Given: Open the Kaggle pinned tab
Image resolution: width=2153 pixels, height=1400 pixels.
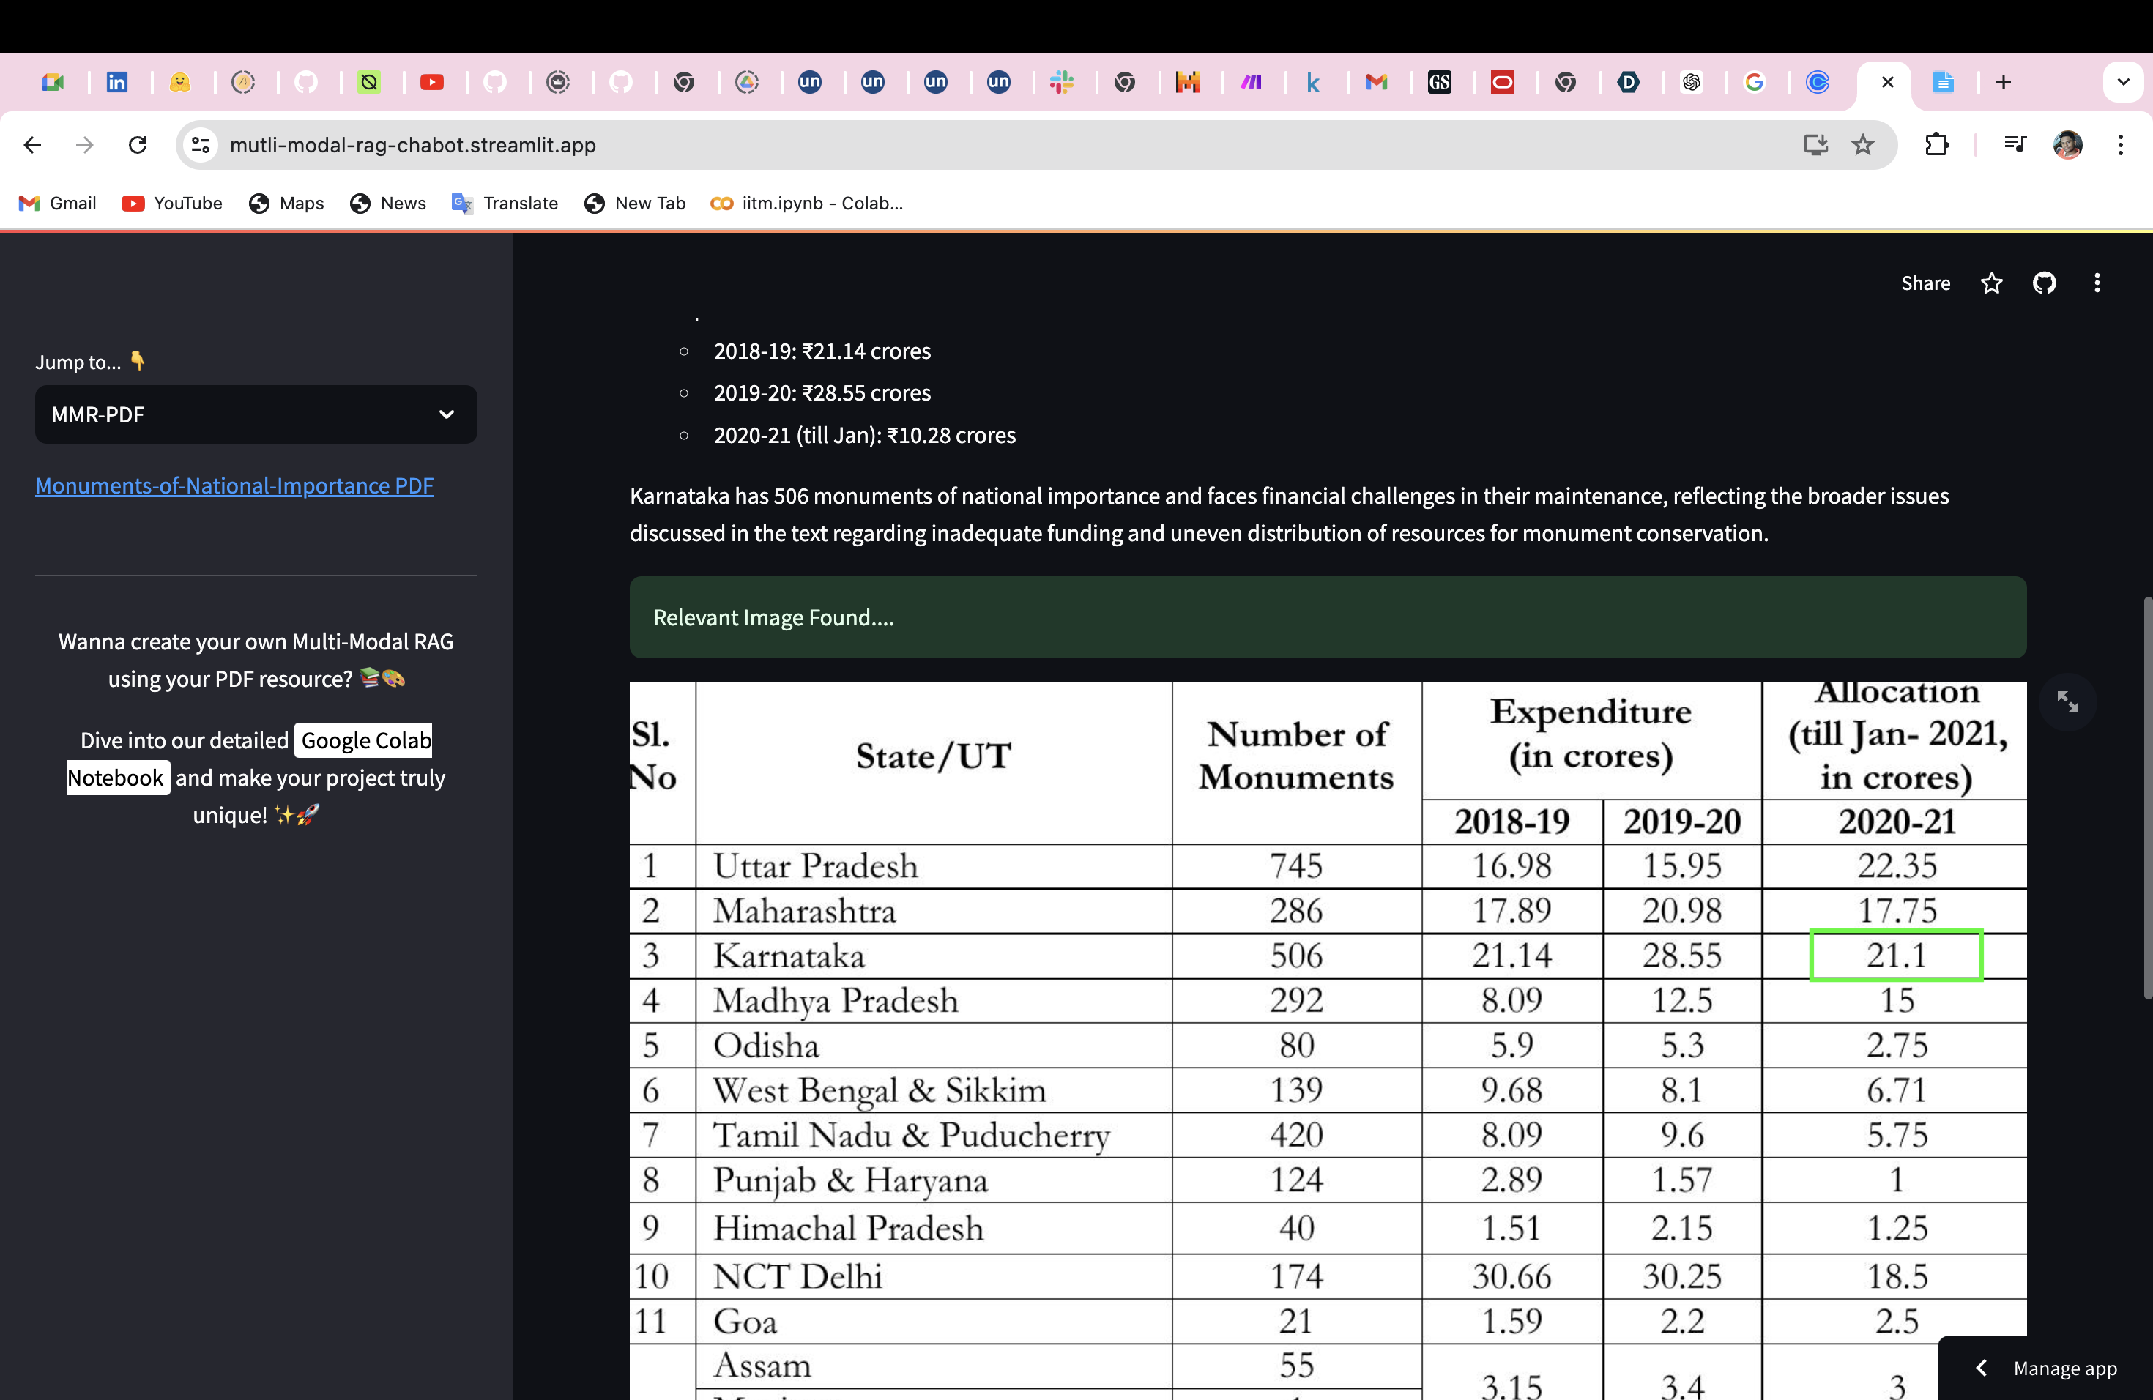Looking at the screenshot, I should tap(1314, 82).
